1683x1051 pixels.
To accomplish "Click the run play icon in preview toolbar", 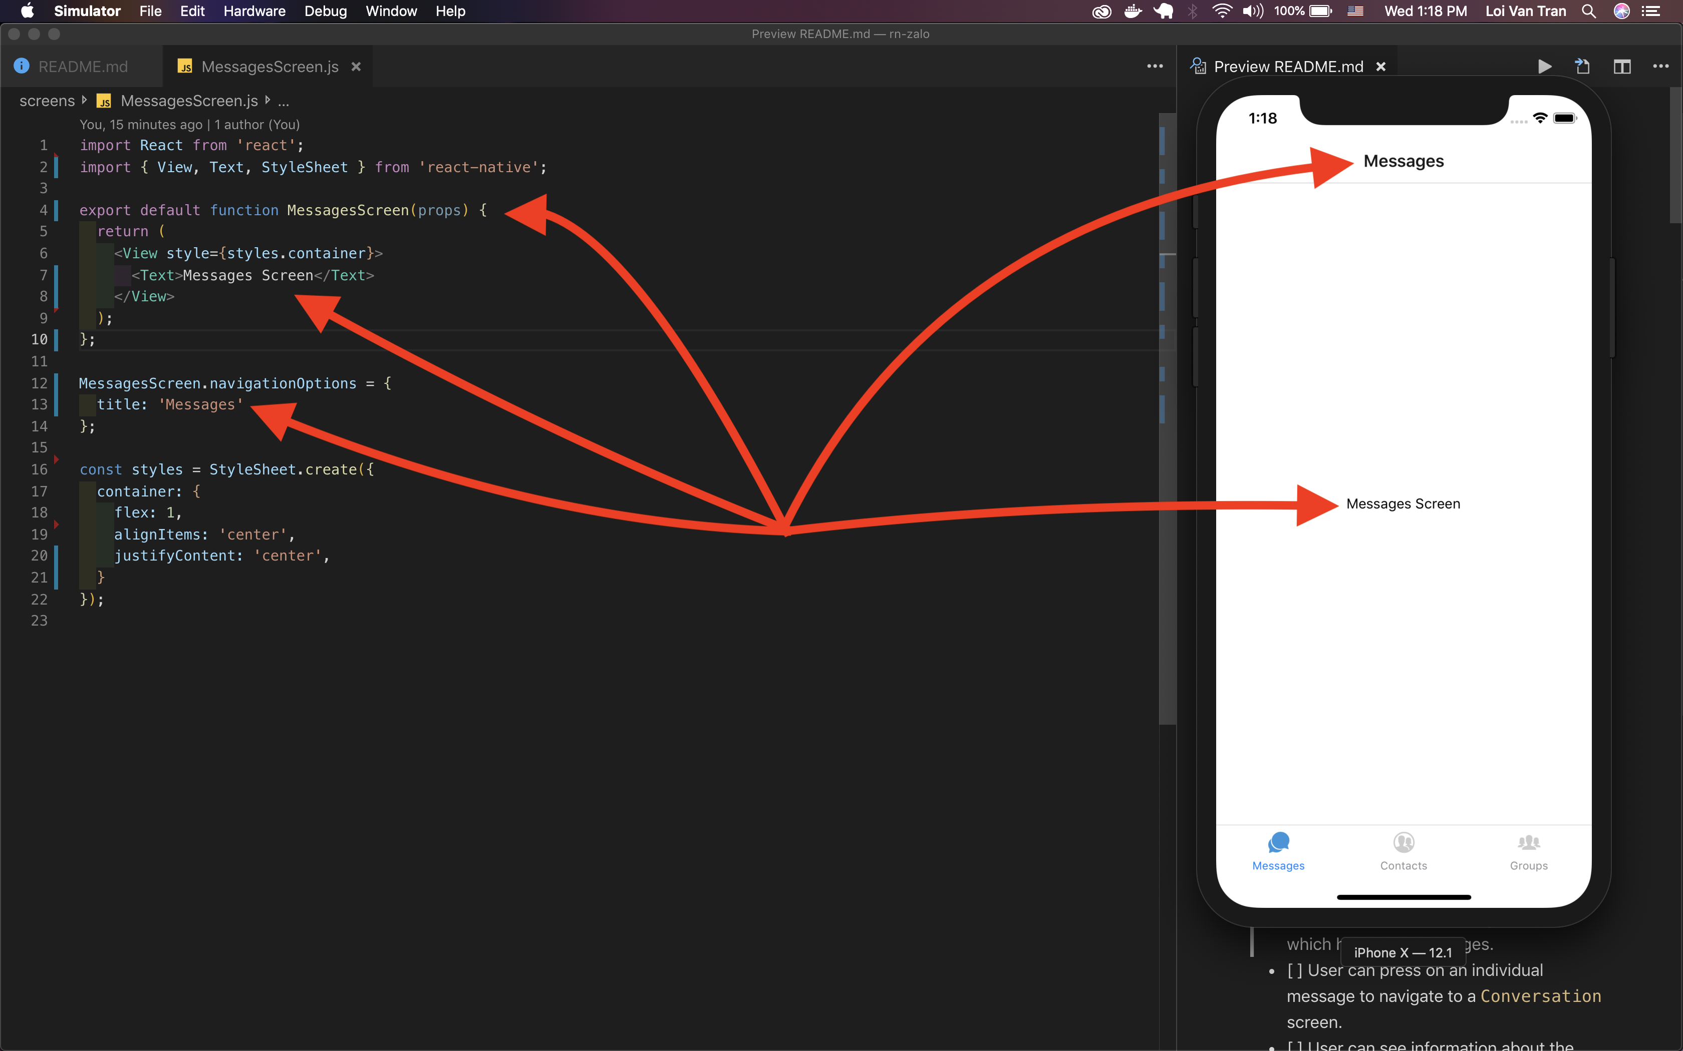I will coord(1545,67).
